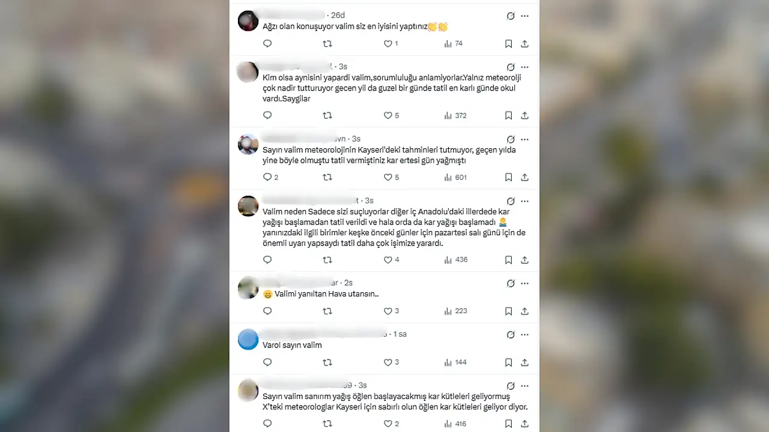
Task: Open three-dot menu on 'Kim olsa' tweet
Action: (x=524, y=67)
